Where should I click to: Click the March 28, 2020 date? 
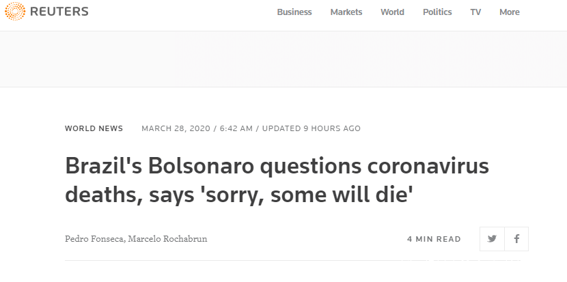coord(176,128)
